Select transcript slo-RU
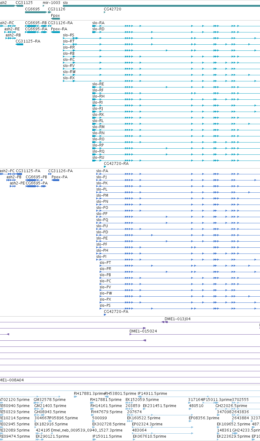Image resolution: width=260 pixels, height=441 pixels. [98, 157]
